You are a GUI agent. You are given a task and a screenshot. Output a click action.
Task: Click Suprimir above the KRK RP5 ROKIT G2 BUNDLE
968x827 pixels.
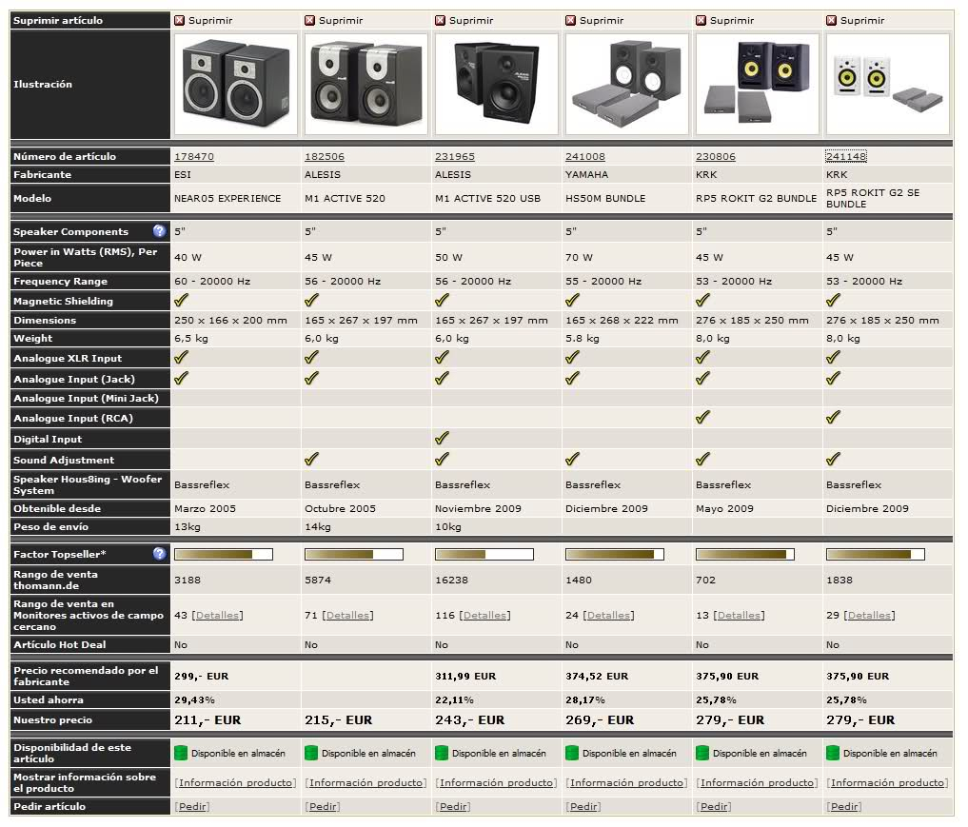point(724,20)
